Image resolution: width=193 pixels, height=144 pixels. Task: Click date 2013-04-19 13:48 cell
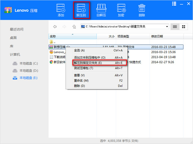(x=163, y=57)
